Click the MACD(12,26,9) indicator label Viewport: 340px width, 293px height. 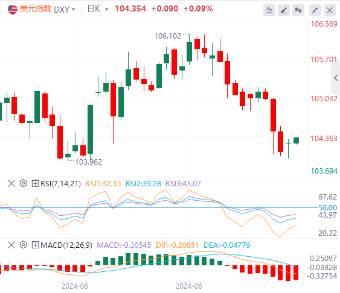66,245
